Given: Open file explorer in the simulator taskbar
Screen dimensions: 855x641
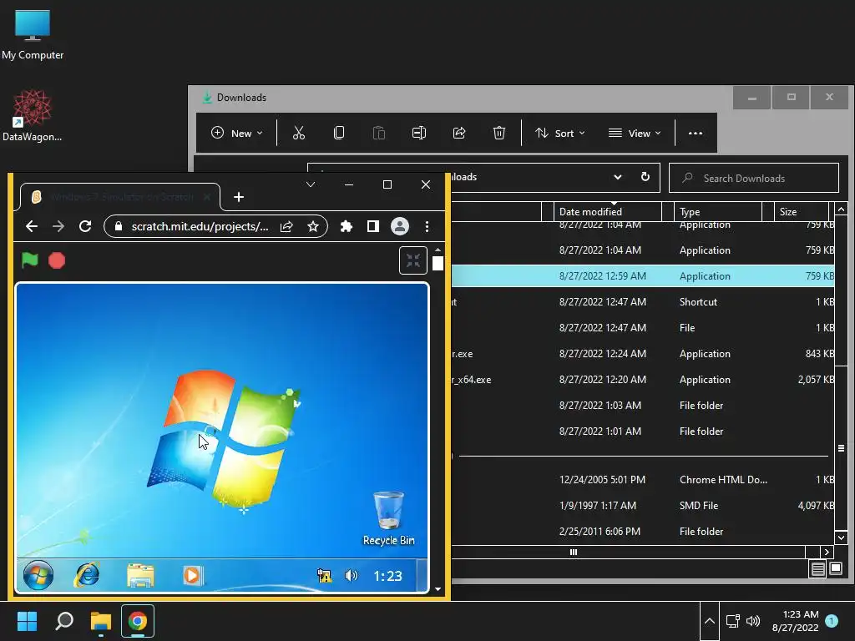Looking at the screenshot, I should pos(140,576).
